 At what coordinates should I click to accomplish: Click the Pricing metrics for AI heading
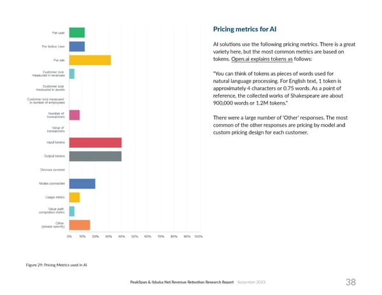243,29
